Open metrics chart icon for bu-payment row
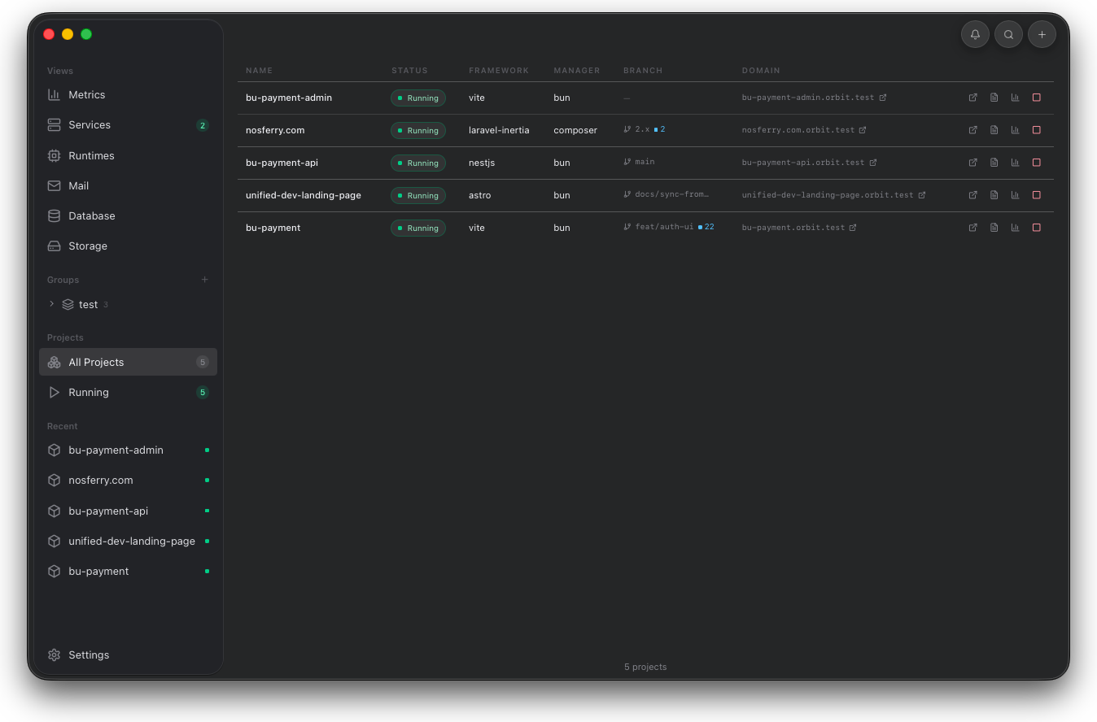 (x=1015, y=228)
